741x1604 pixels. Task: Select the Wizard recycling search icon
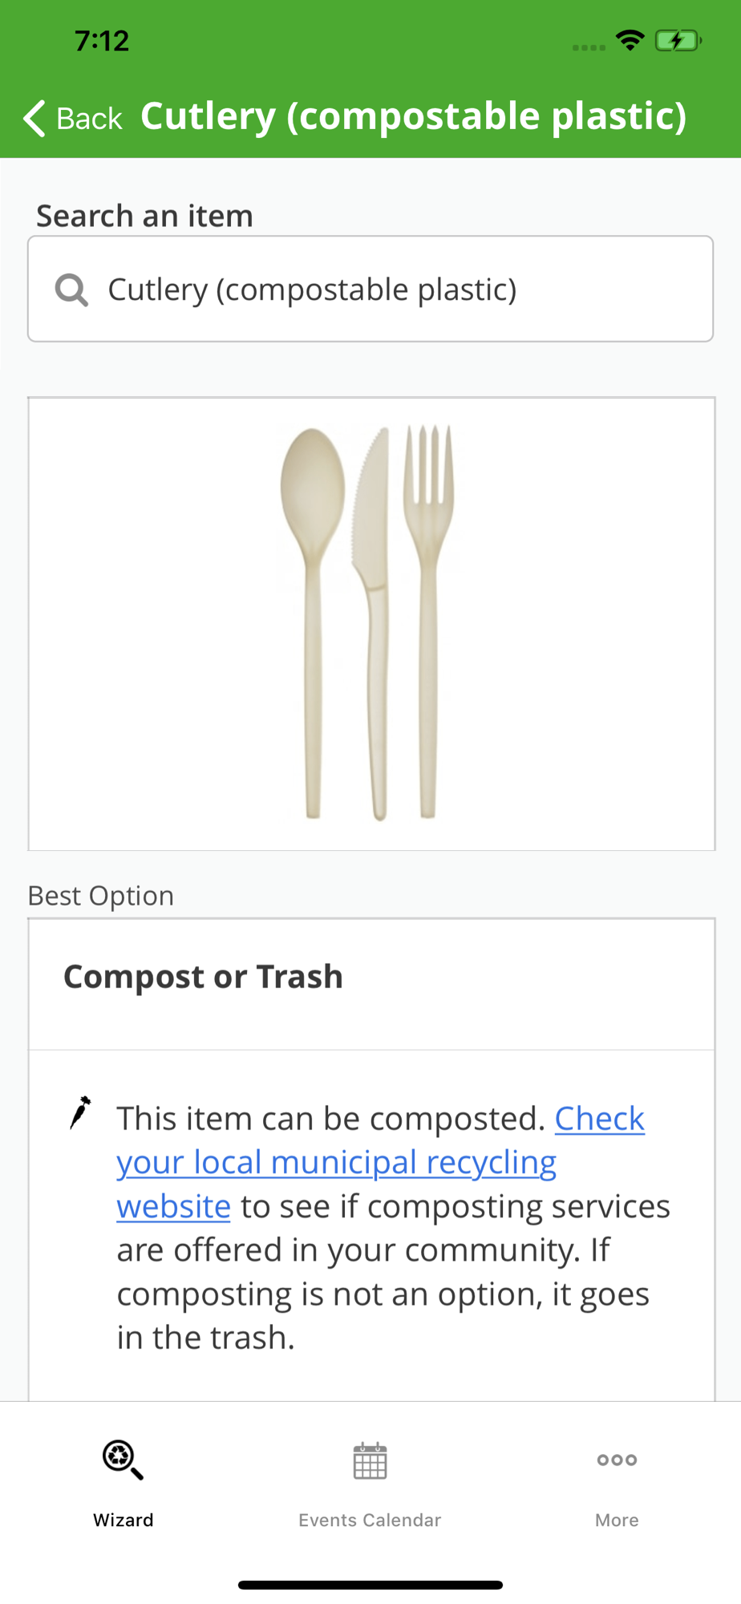(123, 1460)
